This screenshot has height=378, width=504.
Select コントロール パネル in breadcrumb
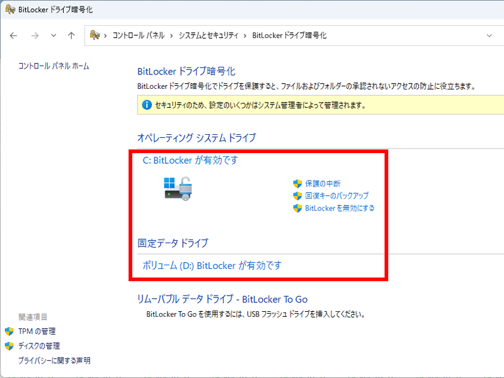(139, 35)
